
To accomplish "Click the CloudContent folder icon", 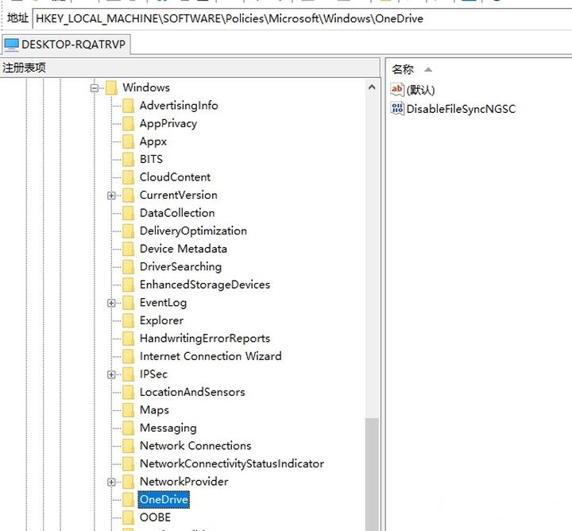I will [x=128, y=177].
